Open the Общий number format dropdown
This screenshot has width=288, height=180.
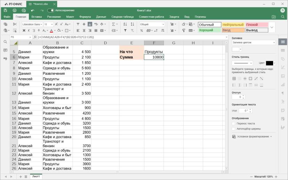click(152, 24)
